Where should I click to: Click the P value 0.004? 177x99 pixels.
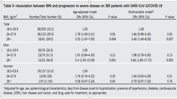113,39
